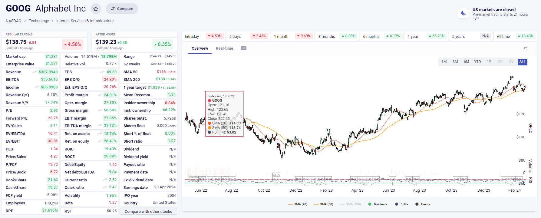Viewport: 541px width, 218px height.
Task: Click the SMA 50 $146 value
Action: tap(161, 72)
